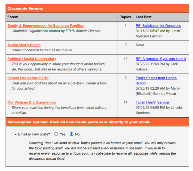
Task: Click the Last Post column header
Action: tap(144, 17)
